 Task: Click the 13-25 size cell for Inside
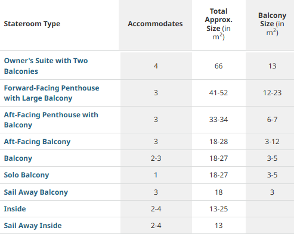point(218,209)
